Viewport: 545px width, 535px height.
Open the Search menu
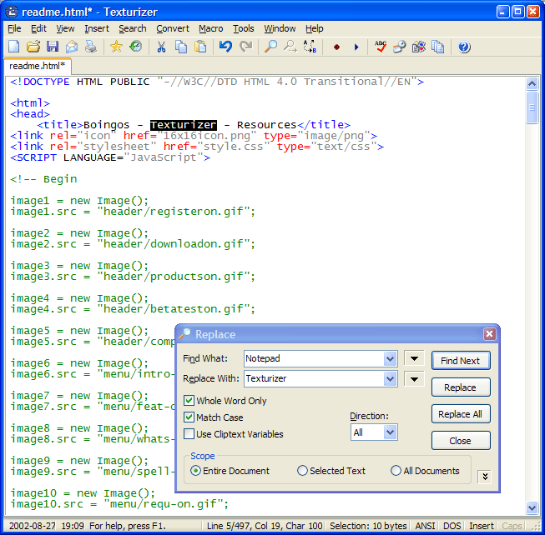(x=133, y=28)
